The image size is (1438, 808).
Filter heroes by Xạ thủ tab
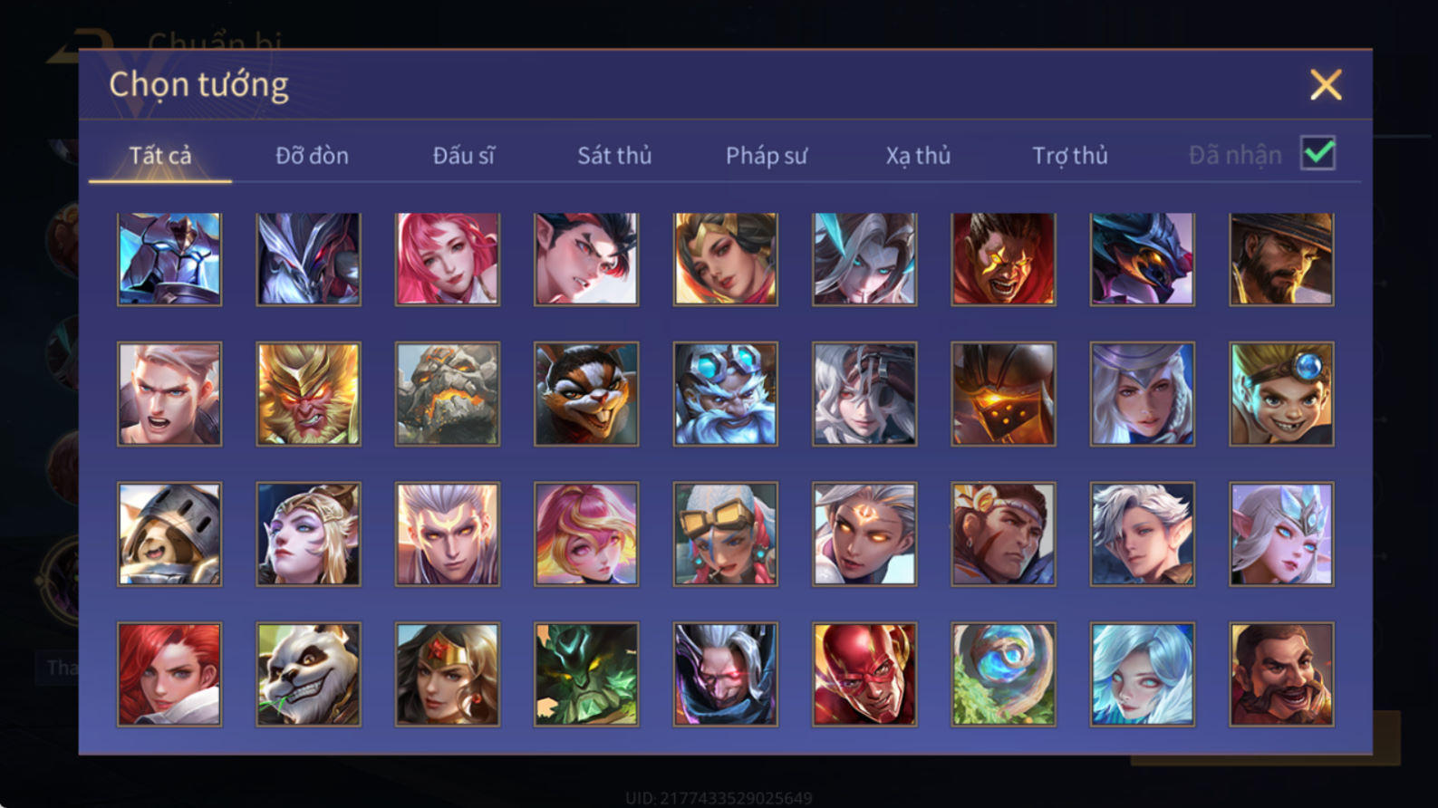click(918, 156)
